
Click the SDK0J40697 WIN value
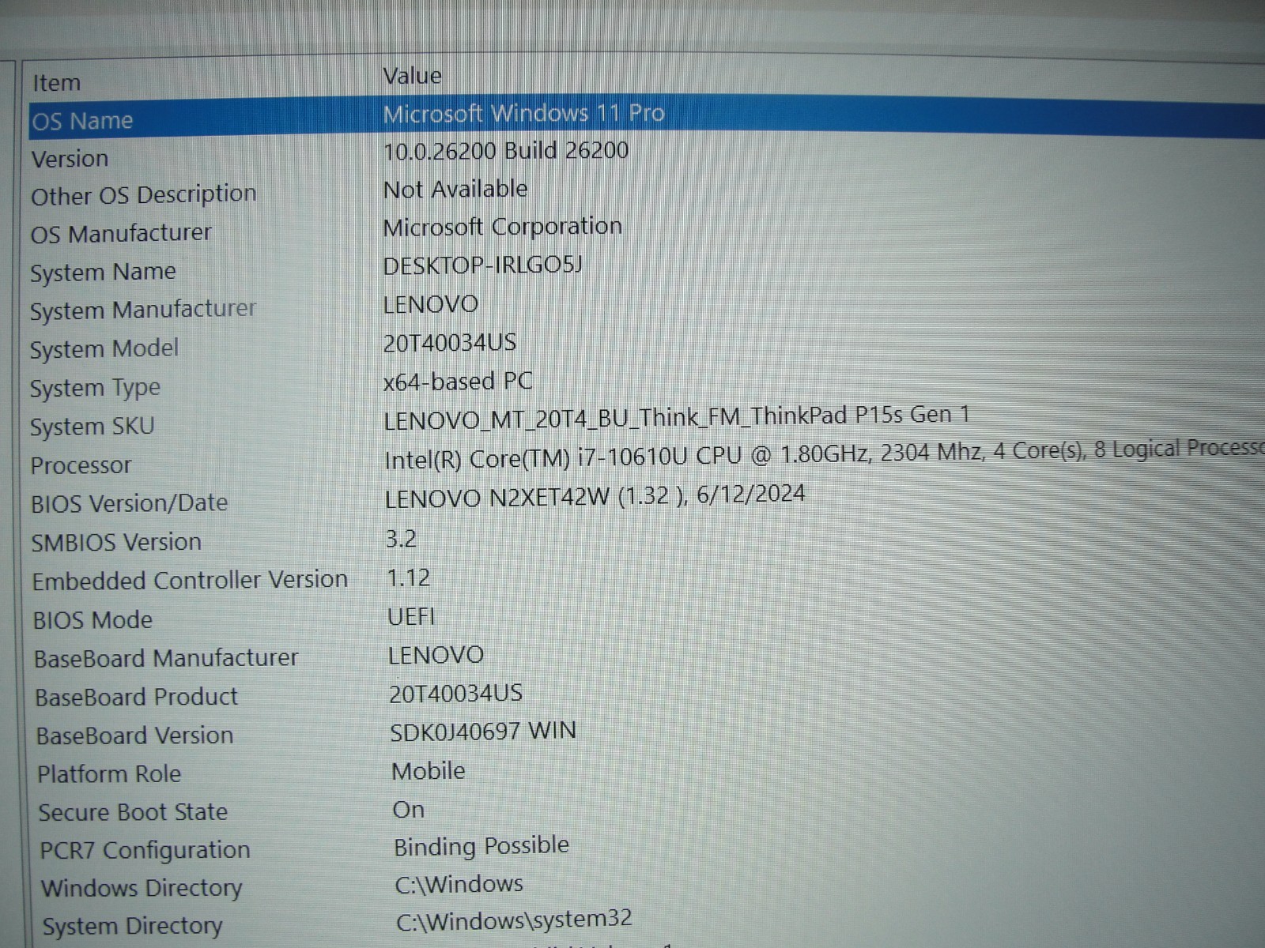[x=483, y=732]
